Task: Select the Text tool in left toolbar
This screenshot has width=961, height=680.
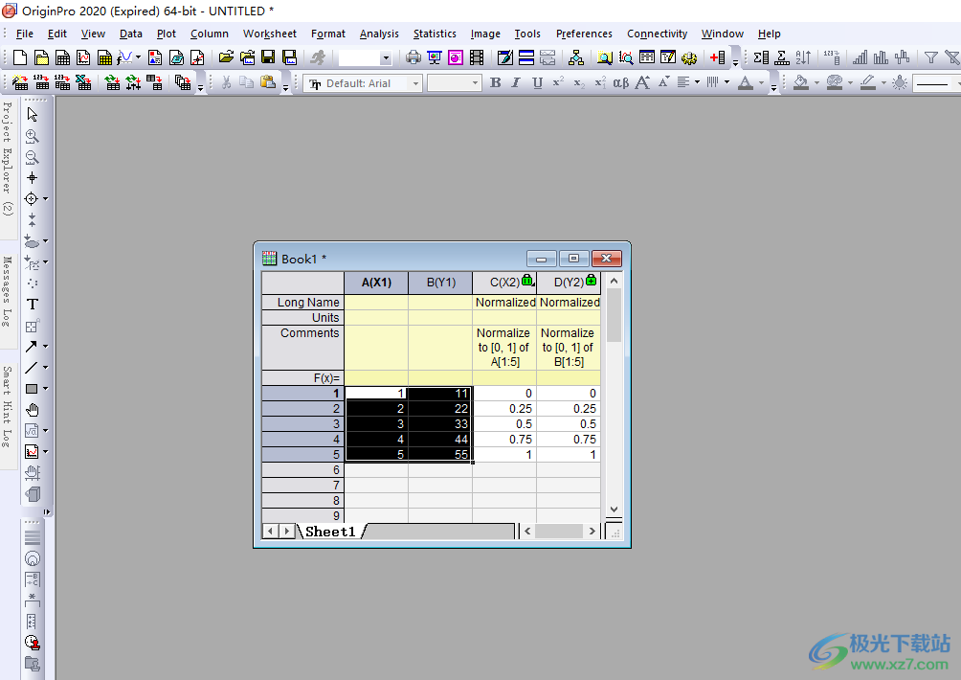Action: pos(33,305)
